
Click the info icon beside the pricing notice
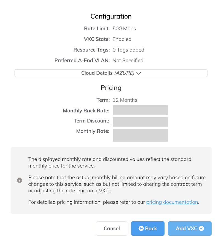(x=19, y=180)
